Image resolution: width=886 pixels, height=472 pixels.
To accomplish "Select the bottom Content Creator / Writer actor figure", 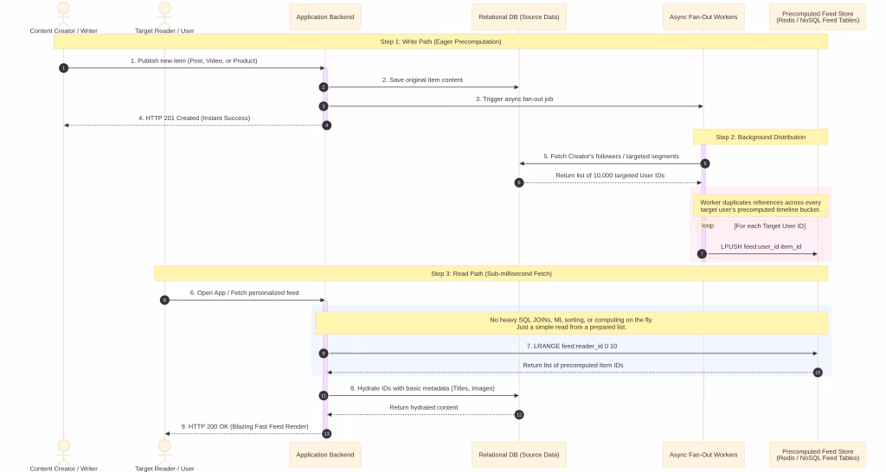I will click(64, 451).
